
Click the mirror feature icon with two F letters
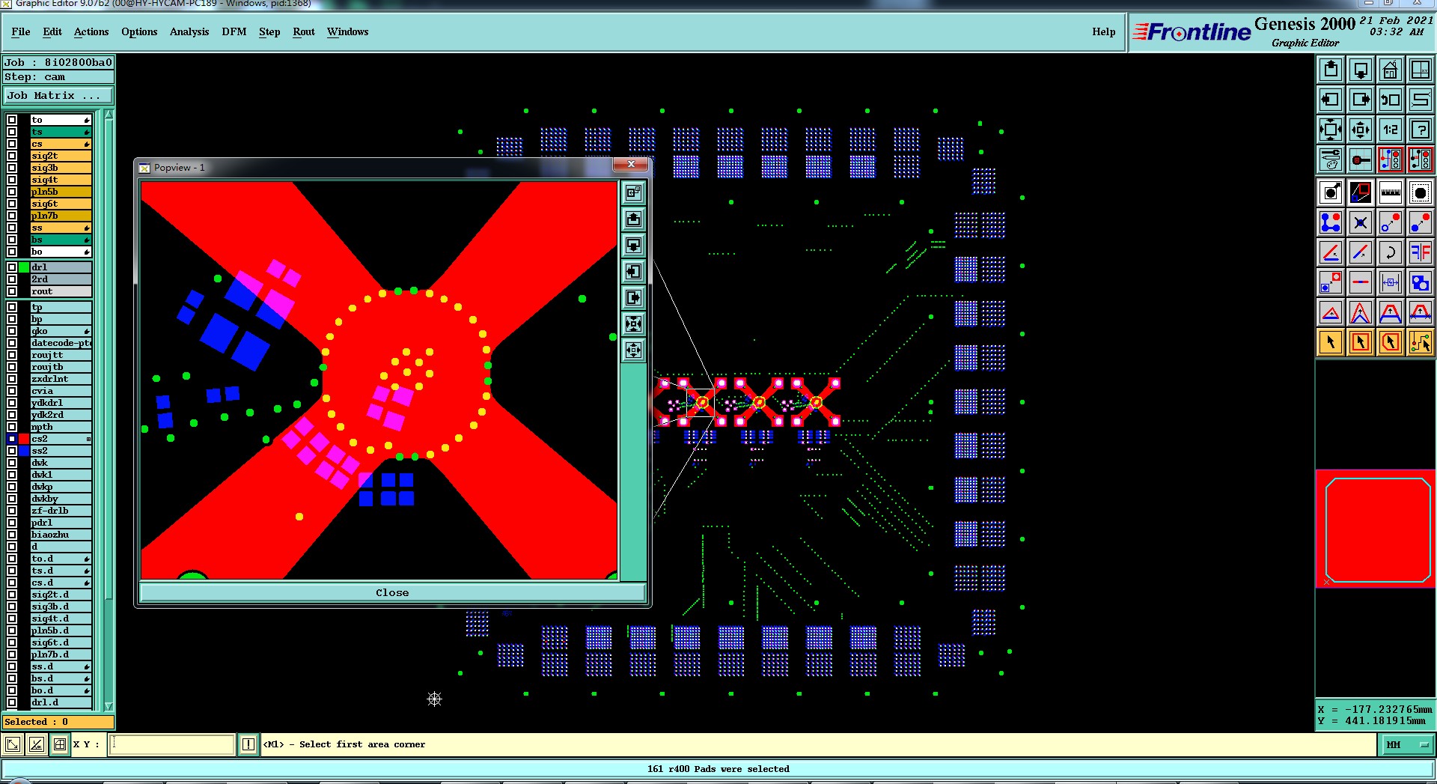1421,252
